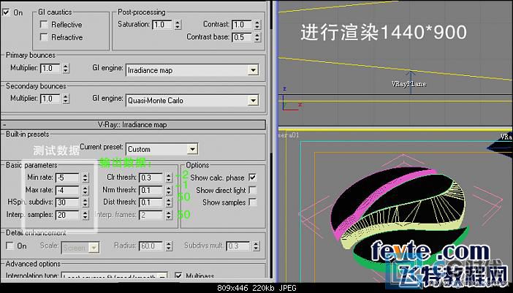Uncheck the GI On checkbox
The height and width of the screenshot is (293, 513).
tap(6, 12)
